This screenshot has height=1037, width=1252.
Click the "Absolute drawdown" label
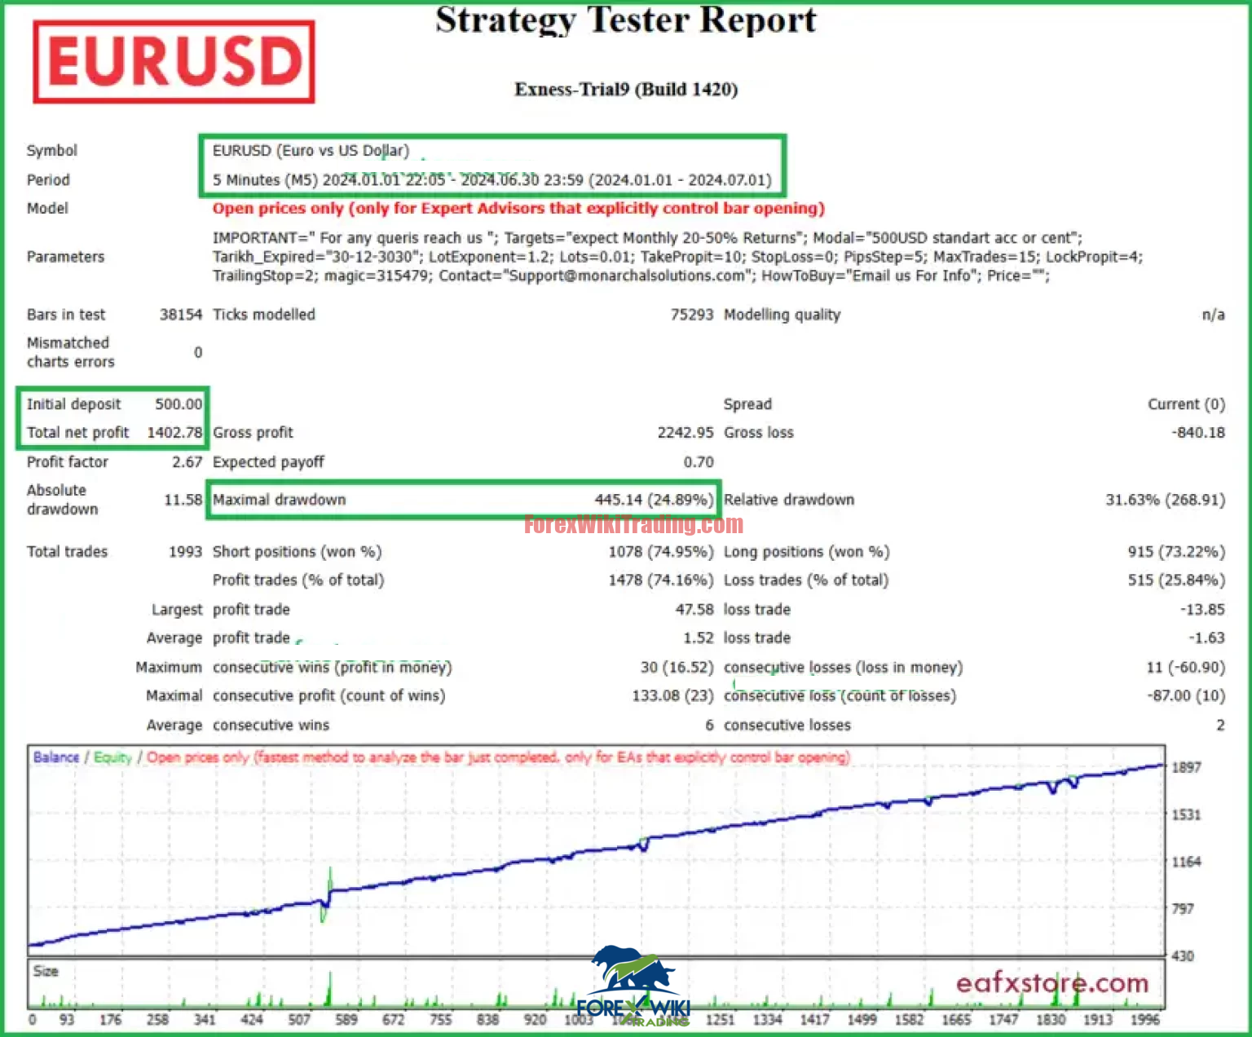click(x=62, y=500)
